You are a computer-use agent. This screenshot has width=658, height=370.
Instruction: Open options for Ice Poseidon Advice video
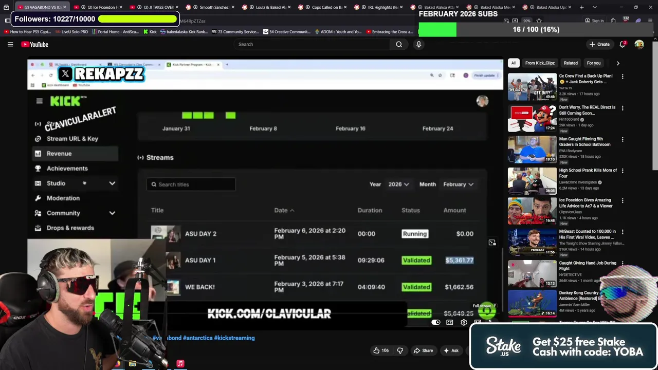pyautogui.click(x=623, y=200)
